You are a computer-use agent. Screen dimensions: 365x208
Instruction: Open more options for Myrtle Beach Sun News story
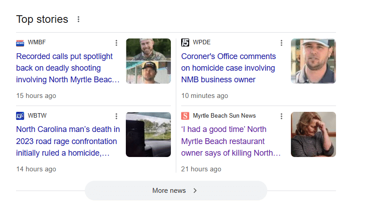282,116
